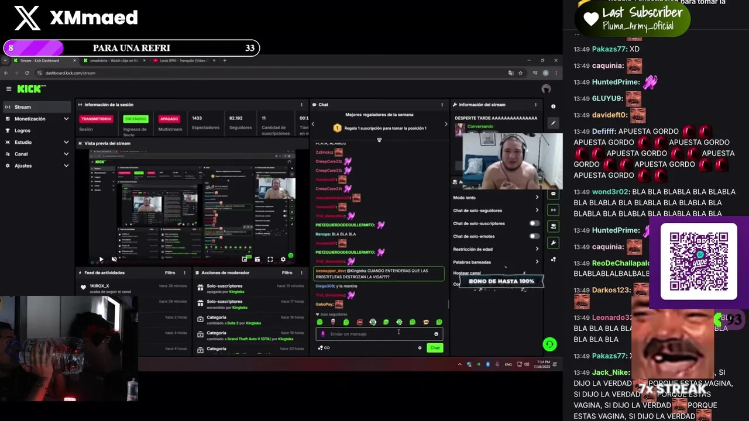The image size is (749, 421).
Task: Click Filtro in Acciones de moderador
Action: tap(287, 272)
